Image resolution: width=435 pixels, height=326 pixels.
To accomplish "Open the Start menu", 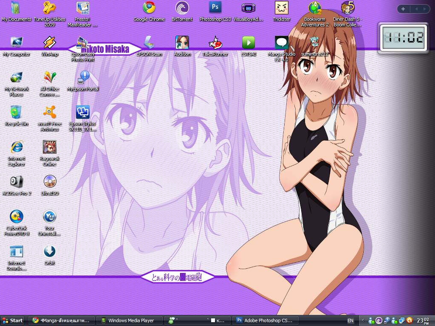I will click(x=12, y=320).
